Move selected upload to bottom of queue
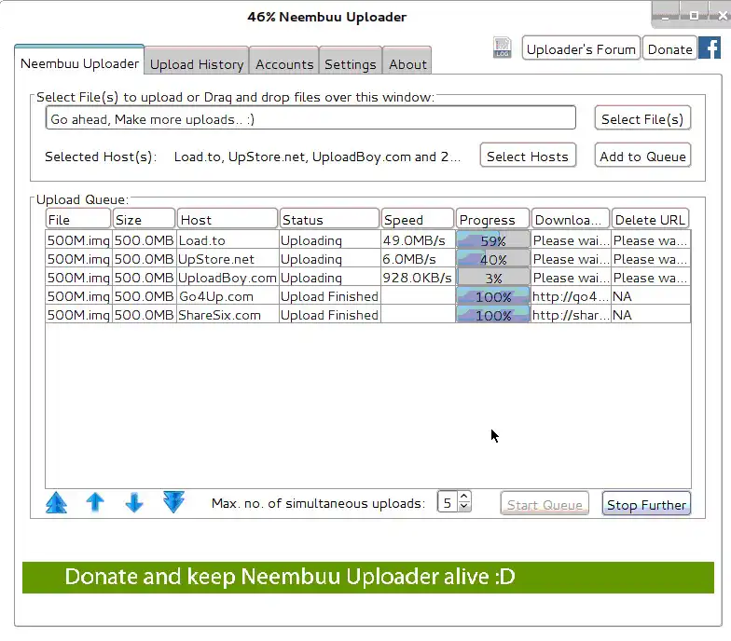Screen dimensions: 731x641 (x=173, y=503)
